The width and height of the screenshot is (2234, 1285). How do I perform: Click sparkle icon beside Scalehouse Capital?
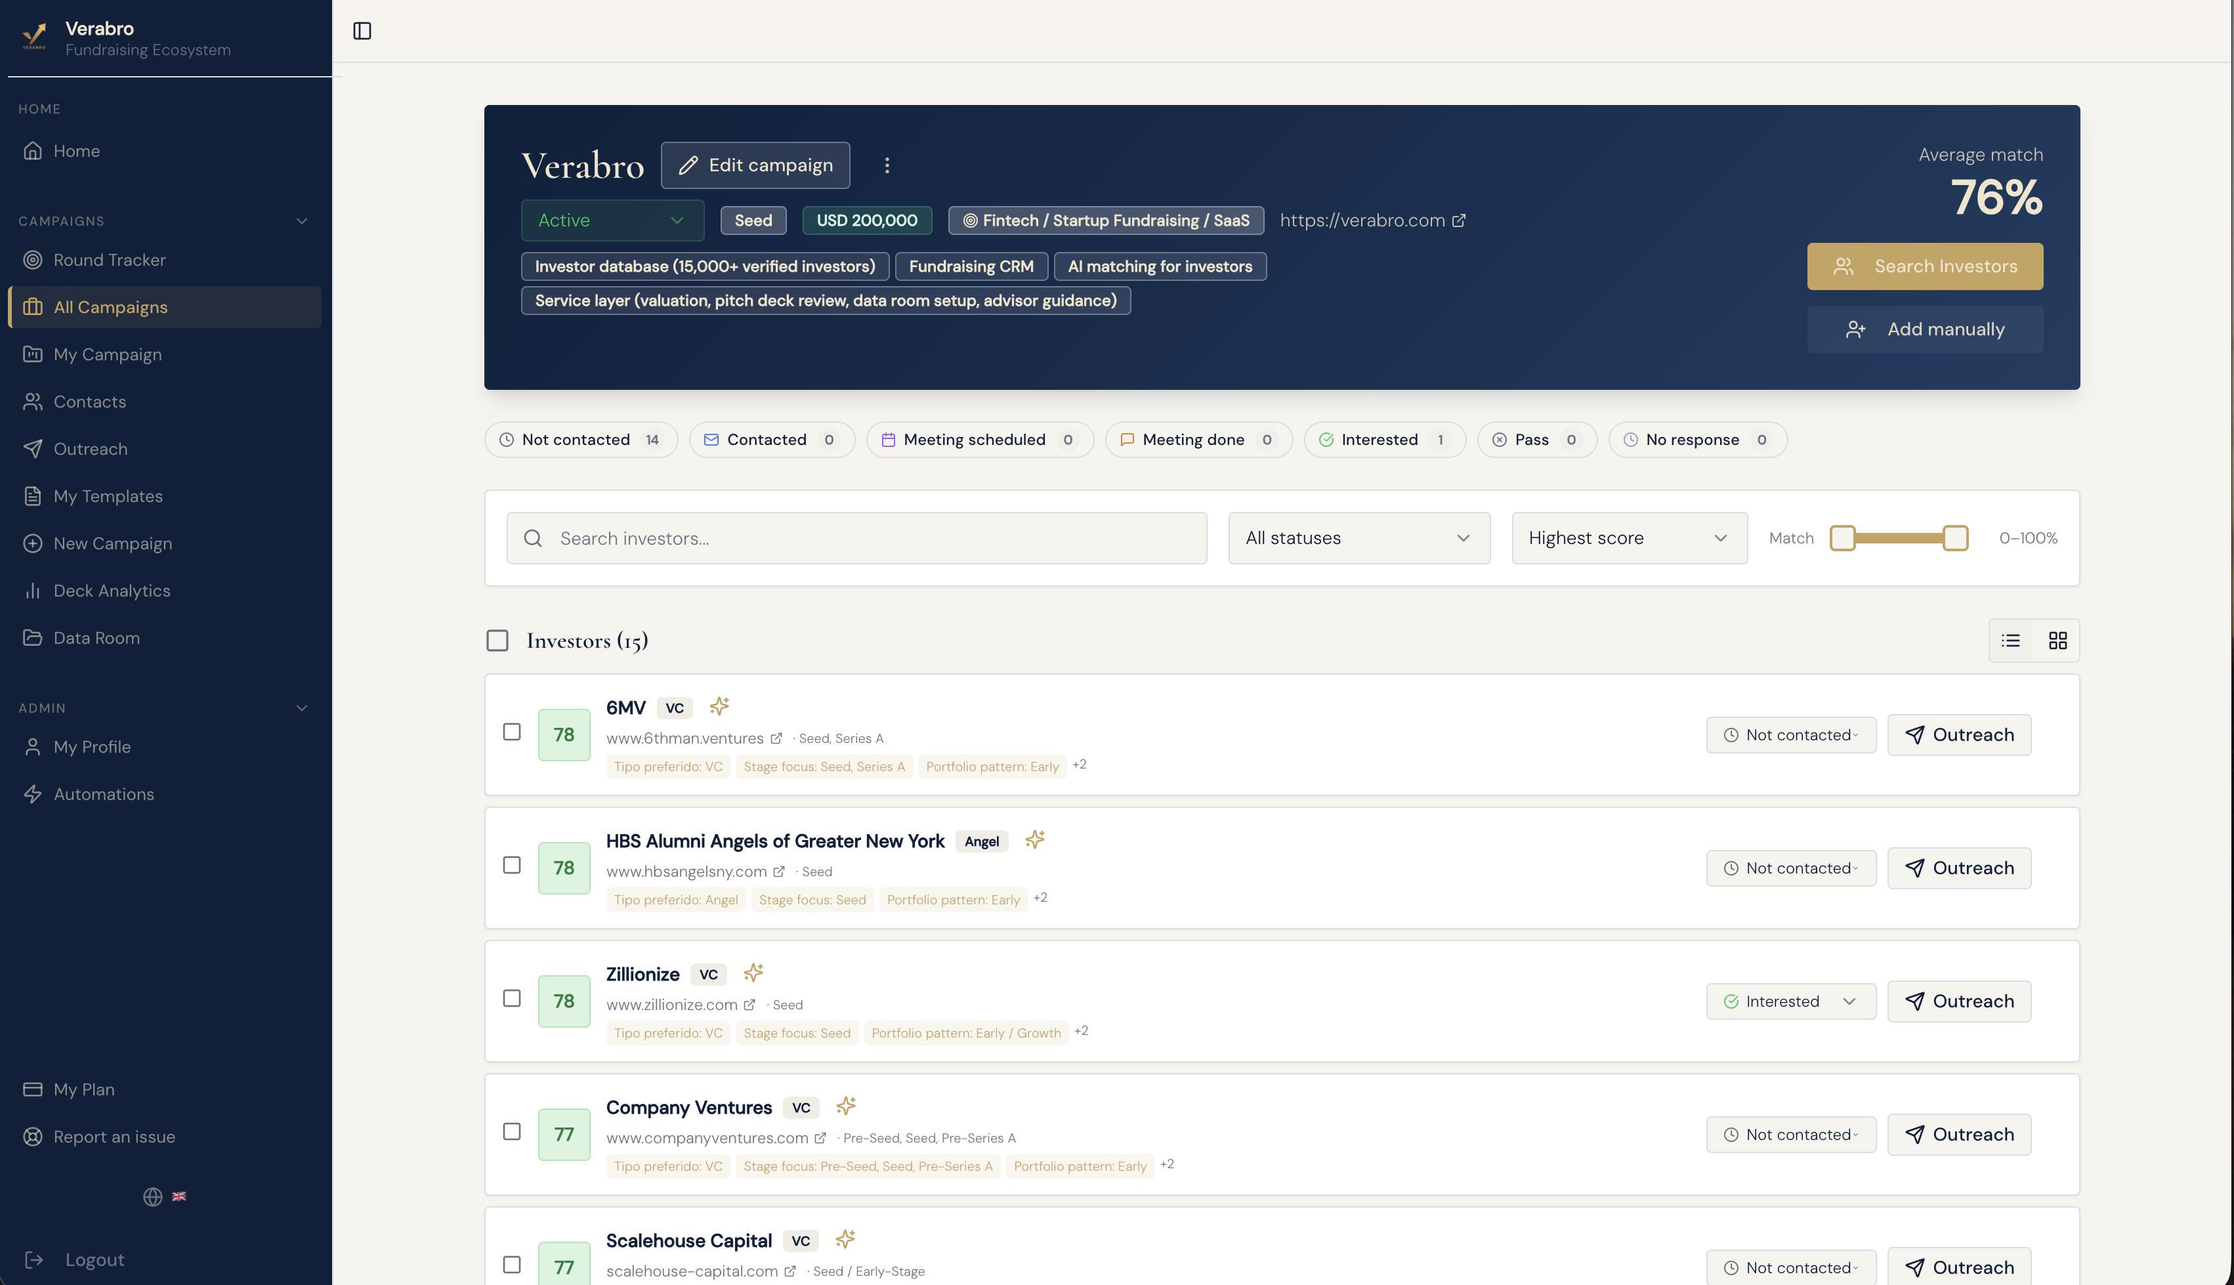point(845,1239)
